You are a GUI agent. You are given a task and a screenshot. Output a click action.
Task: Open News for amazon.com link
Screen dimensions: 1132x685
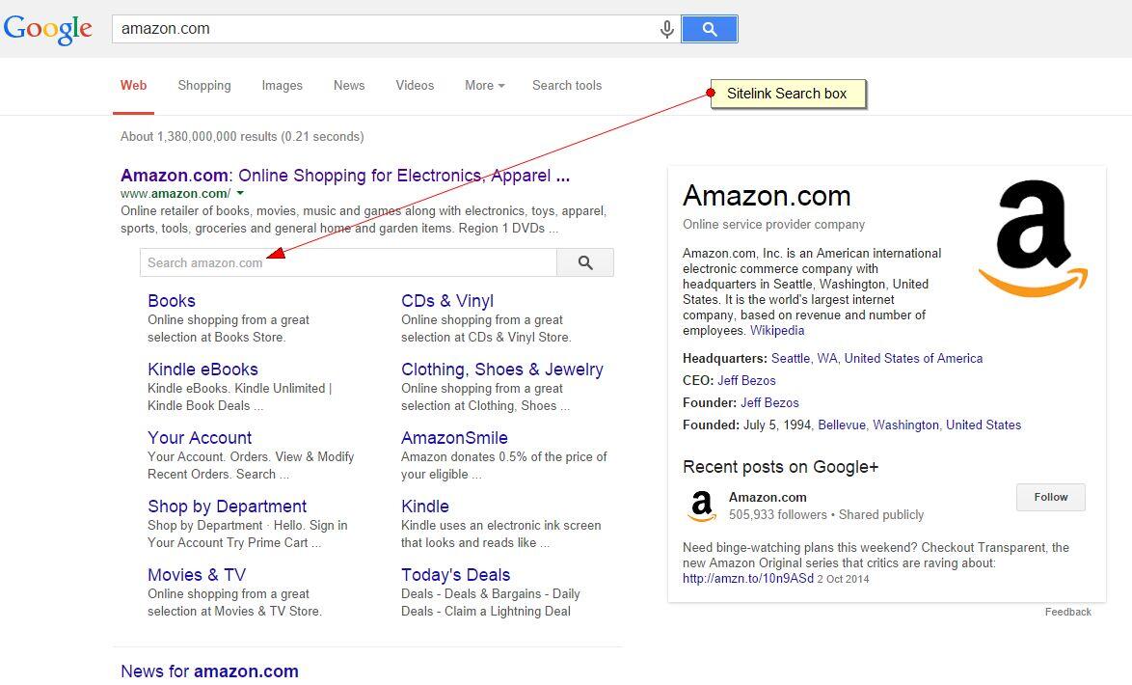(x=209, y=671)
